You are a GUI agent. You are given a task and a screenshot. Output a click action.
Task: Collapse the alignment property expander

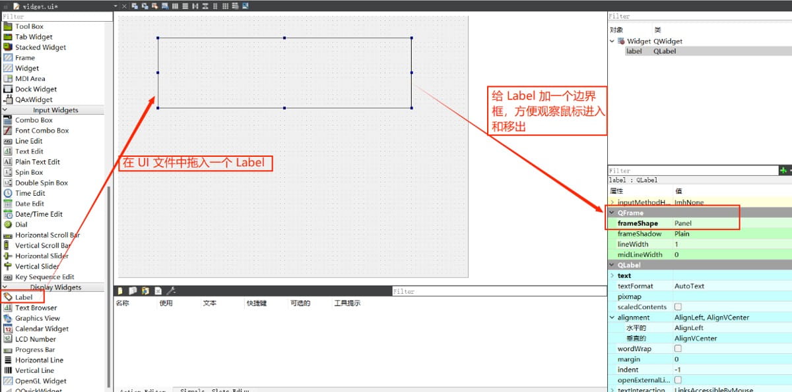tap(612, 318)
